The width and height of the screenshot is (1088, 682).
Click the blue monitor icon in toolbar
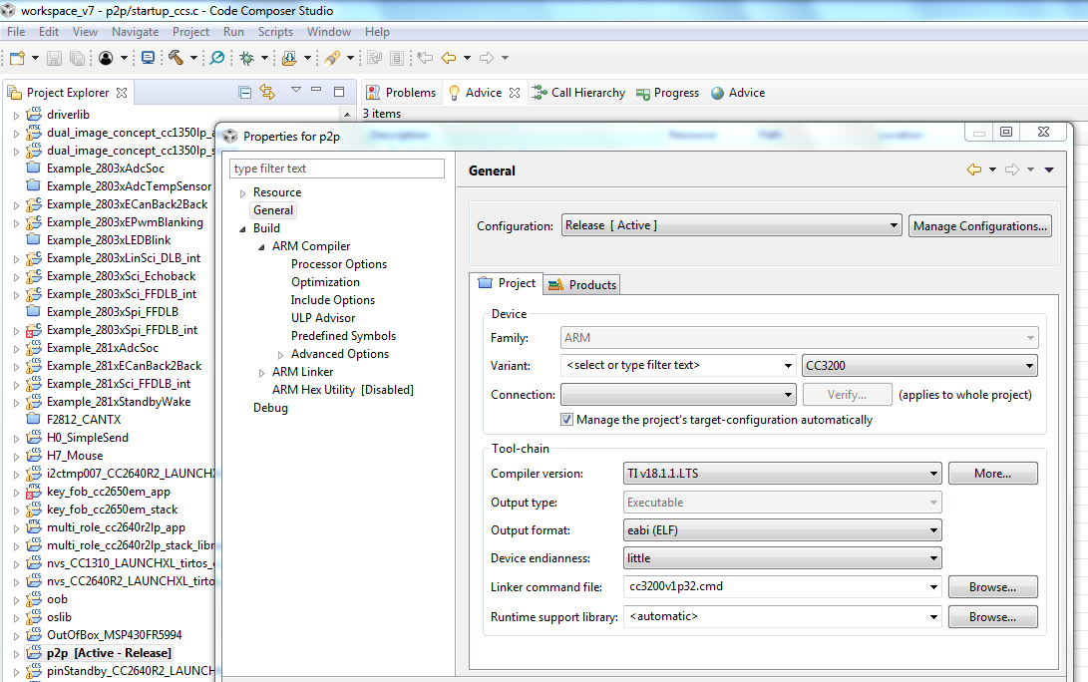148,58
